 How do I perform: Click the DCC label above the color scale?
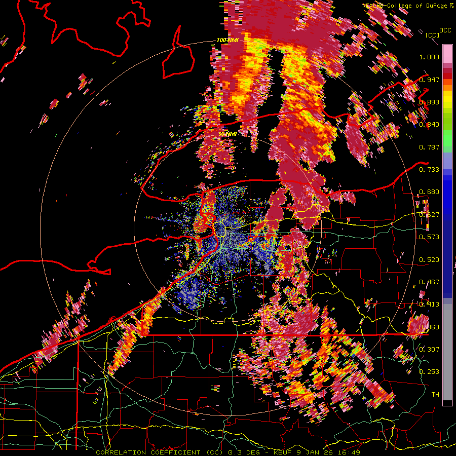coord(445,30)
